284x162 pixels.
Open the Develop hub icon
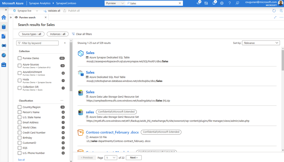coord(4,36)
